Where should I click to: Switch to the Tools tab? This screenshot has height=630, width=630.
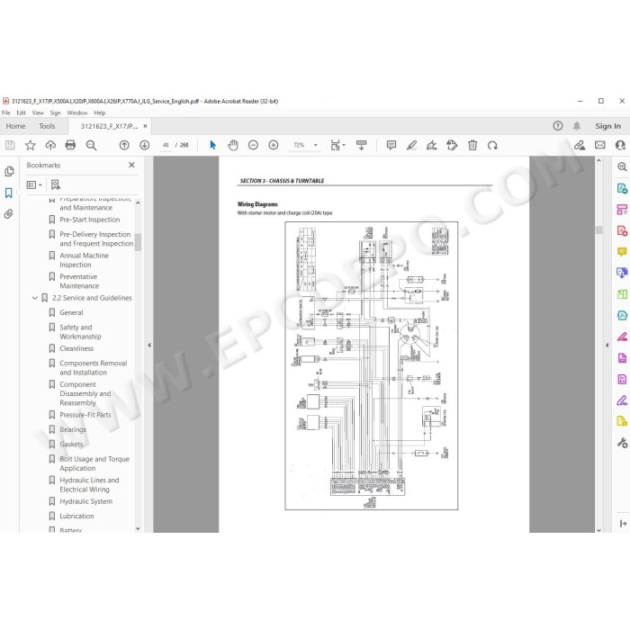(x=47, y=126)
